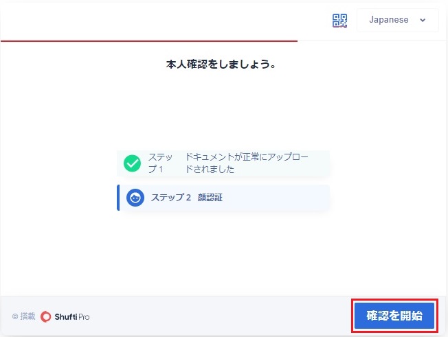The height and width of the screenshot is (337, 448).
Task: Click the 確認を開始 button
Action: pyautogui.click(x=394, y=316)
